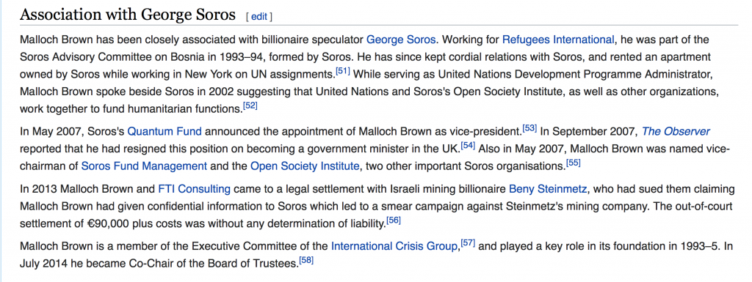
Task: Jump to footnote 54
Action: click(x=468, y=145)
